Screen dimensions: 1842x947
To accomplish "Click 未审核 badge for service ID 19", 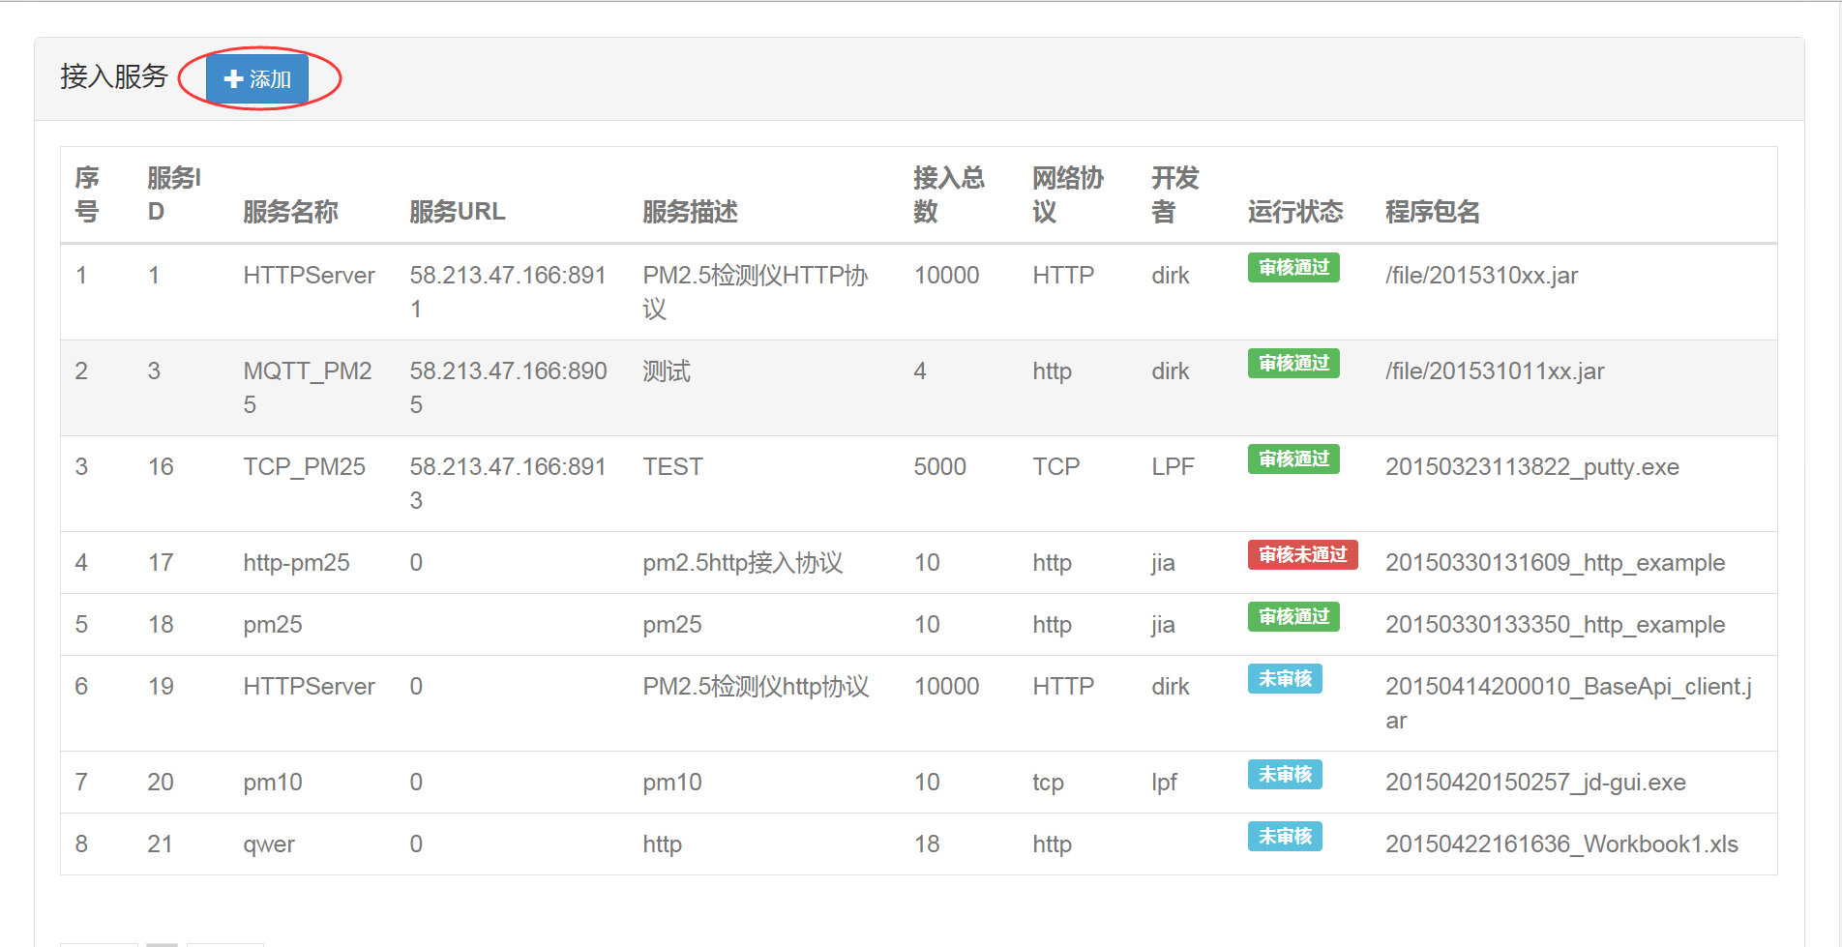I will click(x=1284, y=678).
